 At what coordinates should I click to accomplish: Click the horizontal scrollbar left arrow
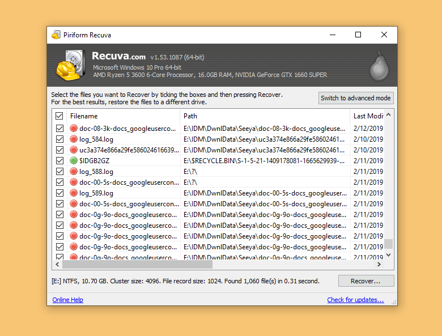57,265
